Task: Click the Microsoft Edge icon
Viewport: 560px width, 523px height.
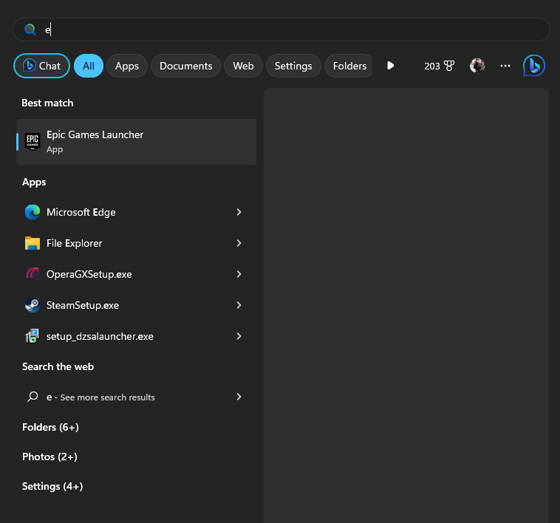Action: 33,212
